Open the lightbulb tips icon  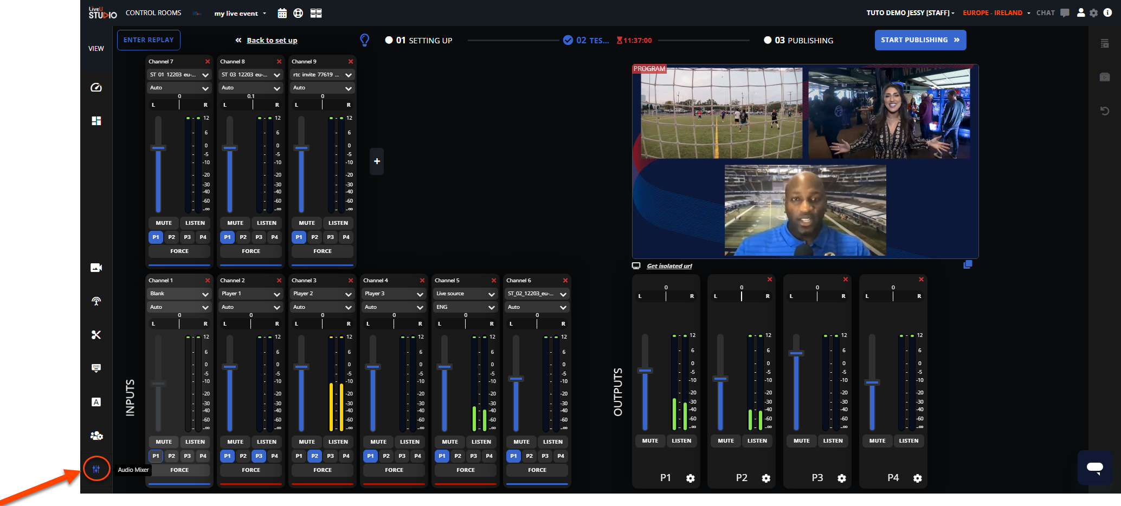[365, 40]
